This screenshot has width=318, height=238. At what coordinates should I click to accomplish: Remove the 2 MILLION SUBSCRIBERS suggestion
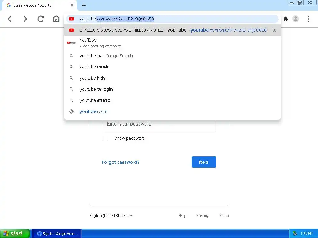(x=275, y=30)
